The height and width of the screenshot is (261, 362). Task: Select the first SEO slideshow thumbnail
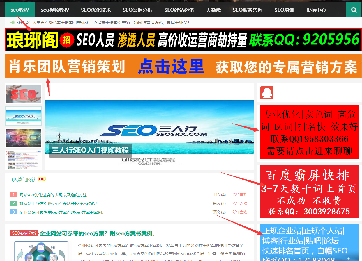[x=23, y=93]
